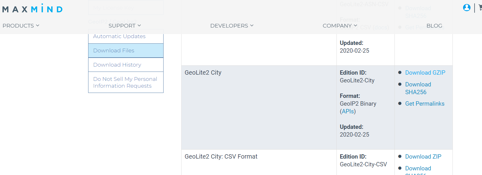This screenshot has height=175, width=482.
Task: Open the user account icon
Action: [x=466, y=8]
